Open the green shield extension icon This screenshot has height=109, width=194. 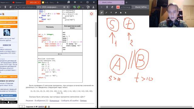point(75,7)
